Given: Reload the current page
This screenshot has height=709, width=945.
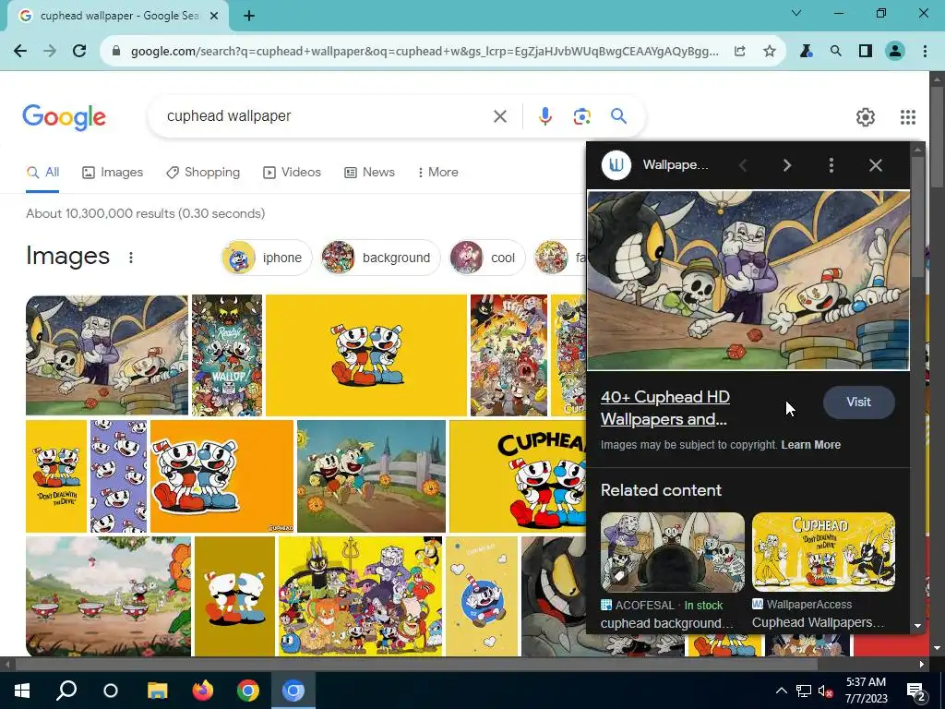Looking at the screenshot, I should (79, 52).
